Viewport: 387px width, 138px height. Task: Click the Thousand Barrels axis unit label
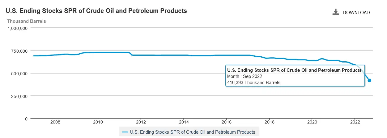[27, 21]
